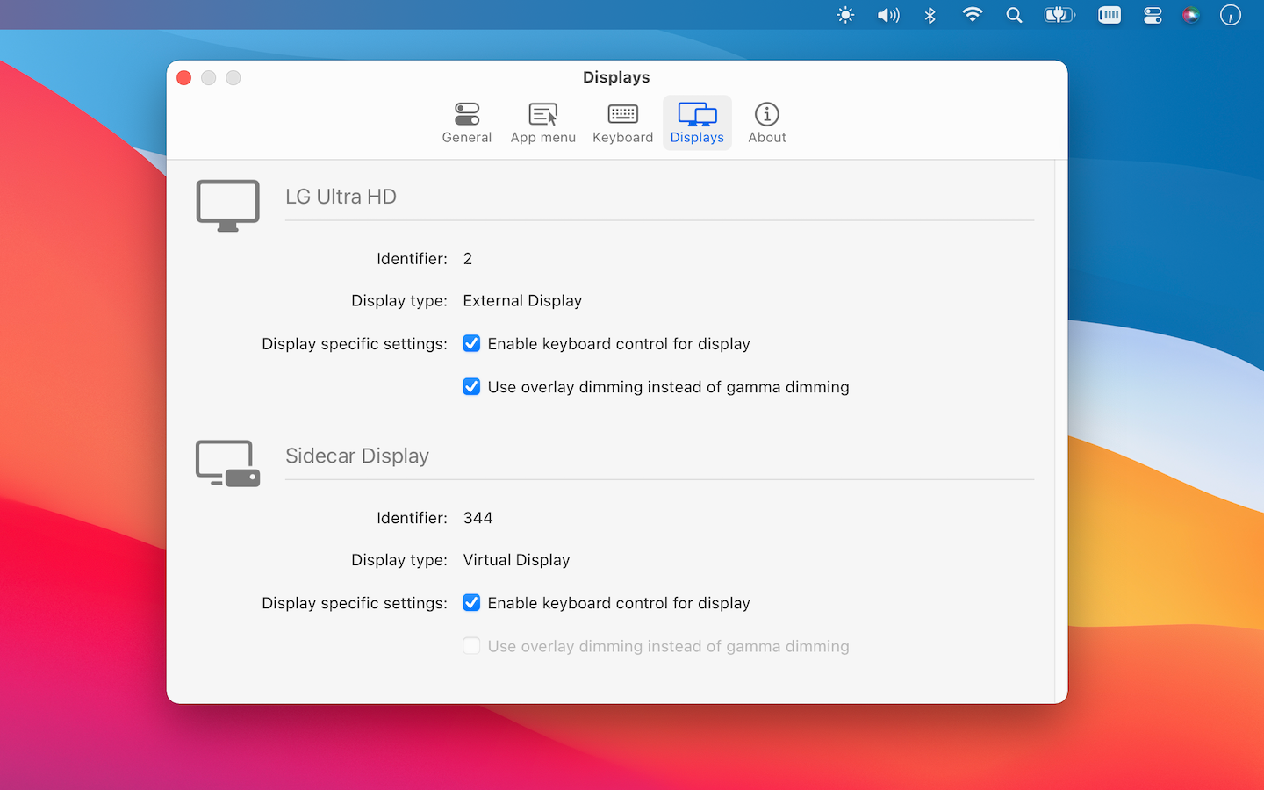Uncheck overlay dimming for LG Ultra HD
This screenshot has height=790, width=1264.
[471, 387]
